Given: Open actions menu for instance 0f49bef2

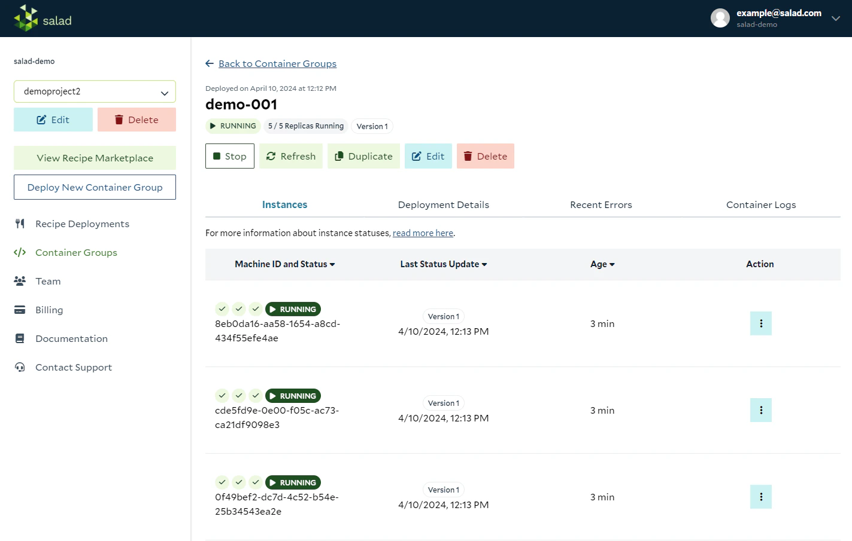Looking at the screenshot, I should (x=760, y=497).
